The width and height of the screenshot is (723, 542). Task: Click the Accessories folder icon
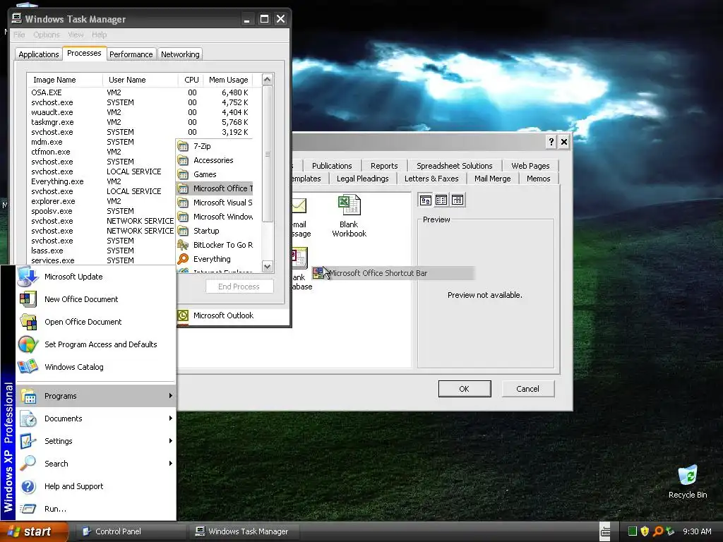point(183,160)
